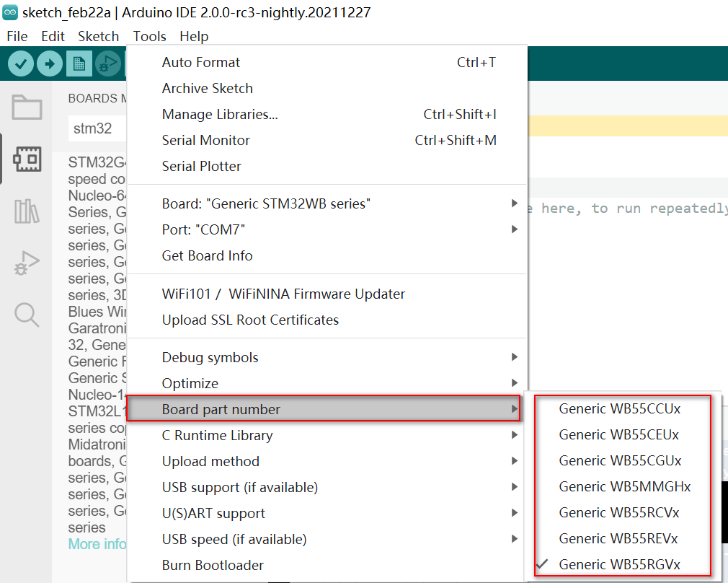Choose Generic WB55CCUx part number

[x=621, y=408]
